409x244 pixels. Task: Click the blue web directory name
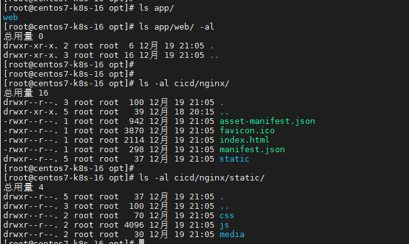tap(11, 18)
